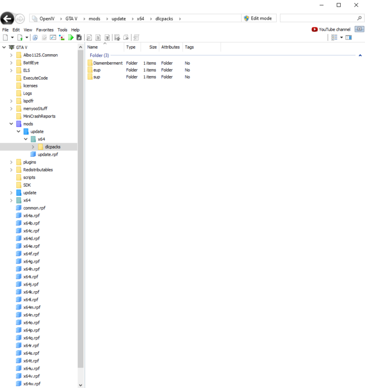Select the eup folder in file list
This screenshot has width=365, height=388.
click(x=97, y=70)
